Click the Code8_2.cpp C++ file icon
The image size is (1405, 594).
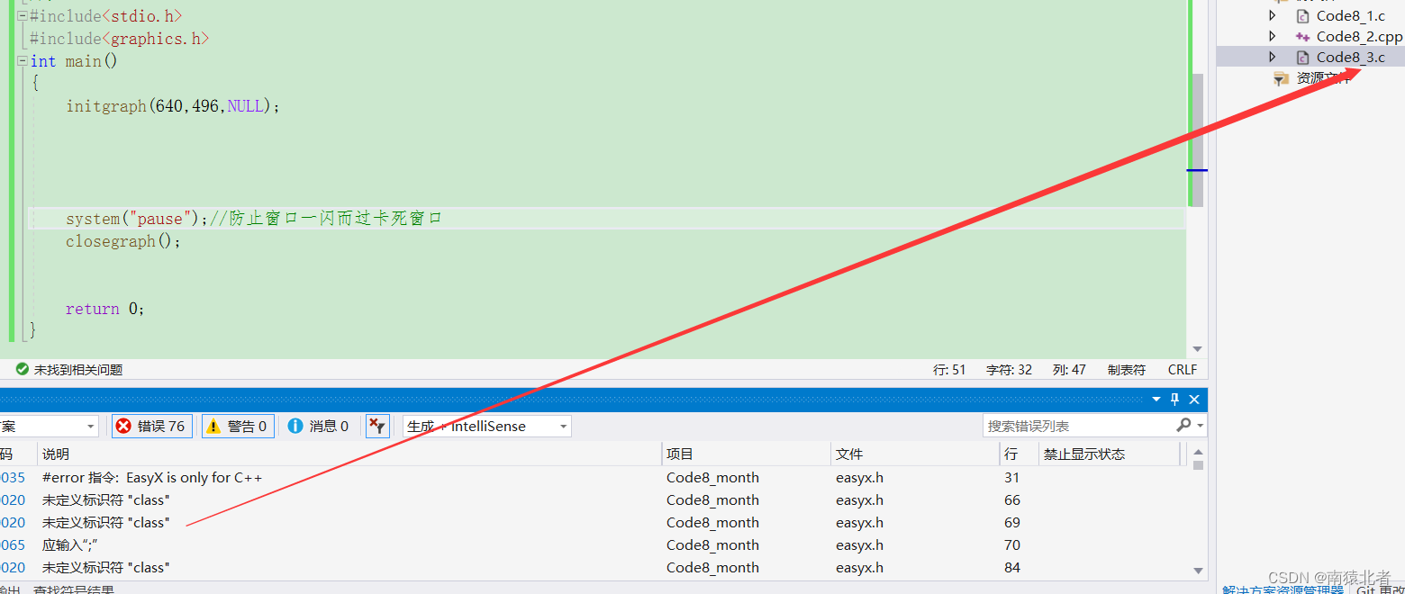pyautogui.click(x=1302, y=37)
